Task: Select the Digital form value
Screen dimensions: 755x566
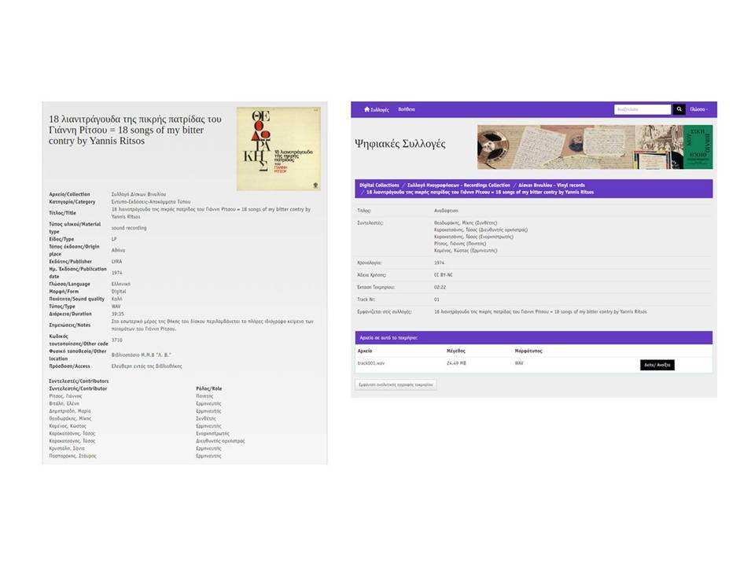Action: (x=119, y=291)
